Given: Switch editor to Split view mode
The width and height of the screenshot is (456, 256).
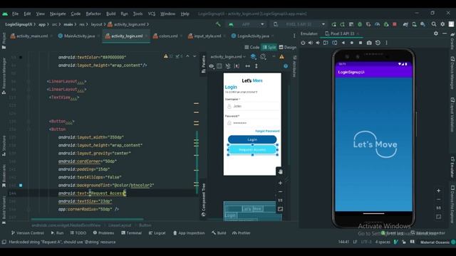Looking at the screenshot, I should click(269, 48).
